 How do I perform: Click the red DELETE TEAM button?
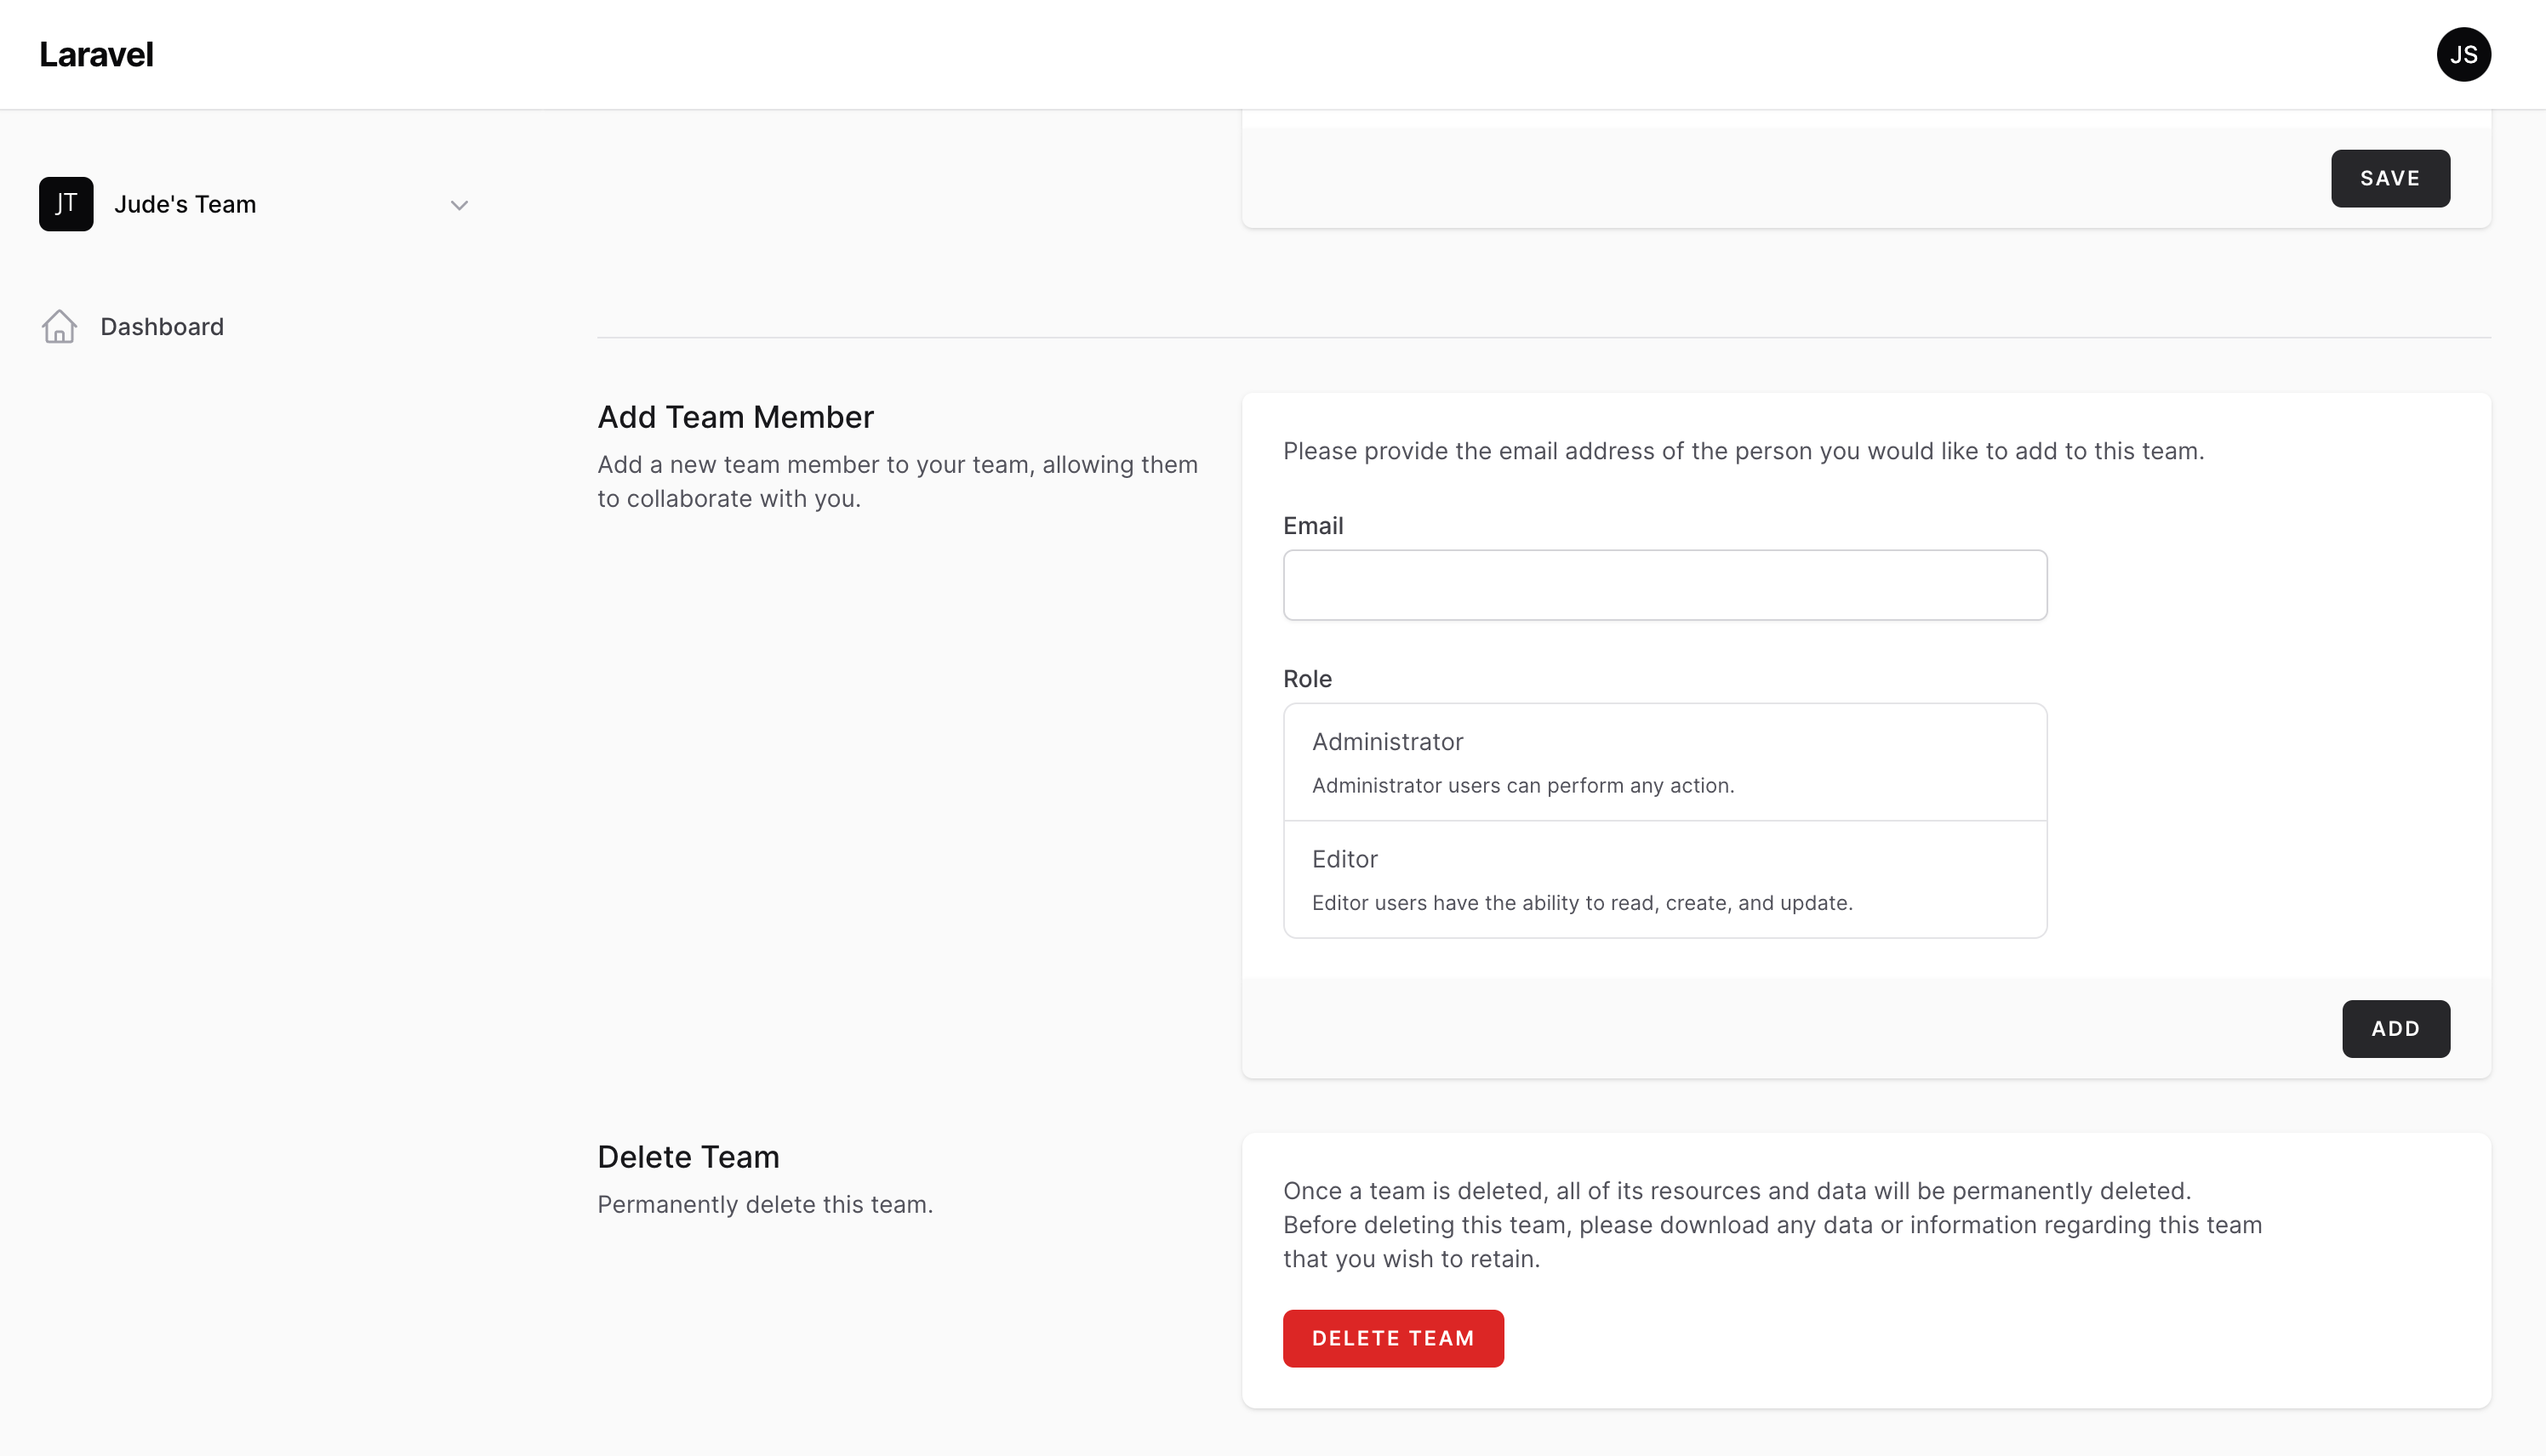pos(1392,1338)
